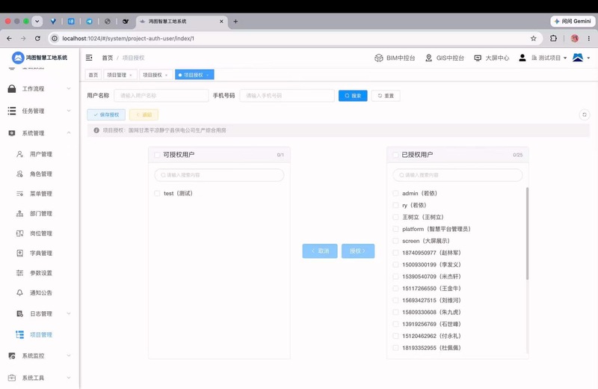Check the 18740950977（赵林军）checkbox
The image size is (598, 389).
click(395, 253)
